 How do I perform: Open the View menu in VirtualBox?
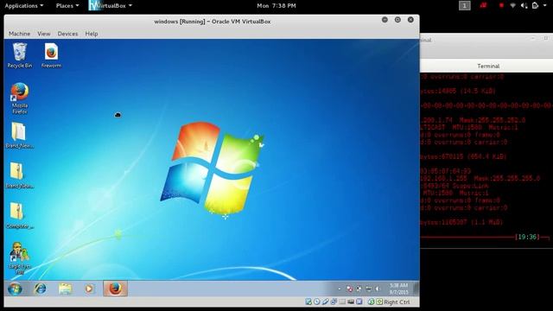tap(44, 34)
